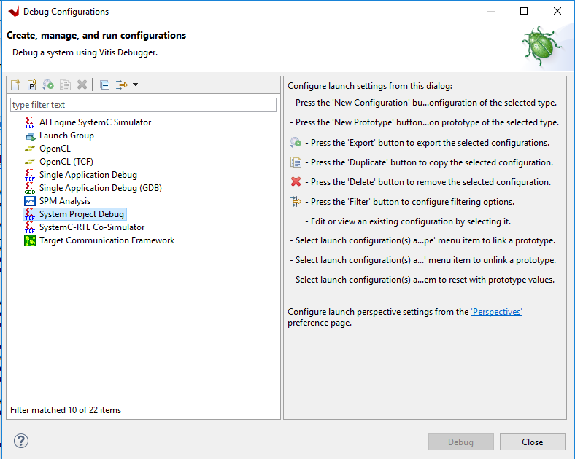This screenshot has height=459, width=575.
Task: Click the Debug button
Action: (460, 442)
